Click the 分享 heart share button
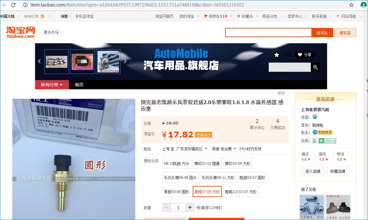Image resolution: width=368 pixels, height=220 pixels. (305, 55)
